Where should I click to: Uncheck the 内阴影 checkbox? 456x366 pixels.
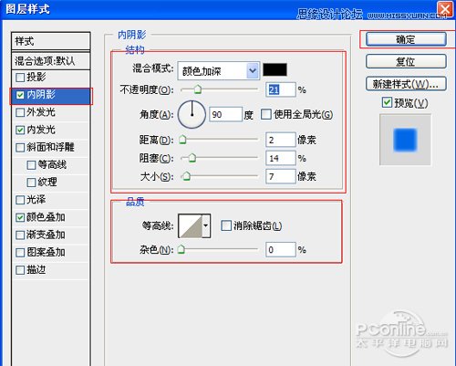20,95
